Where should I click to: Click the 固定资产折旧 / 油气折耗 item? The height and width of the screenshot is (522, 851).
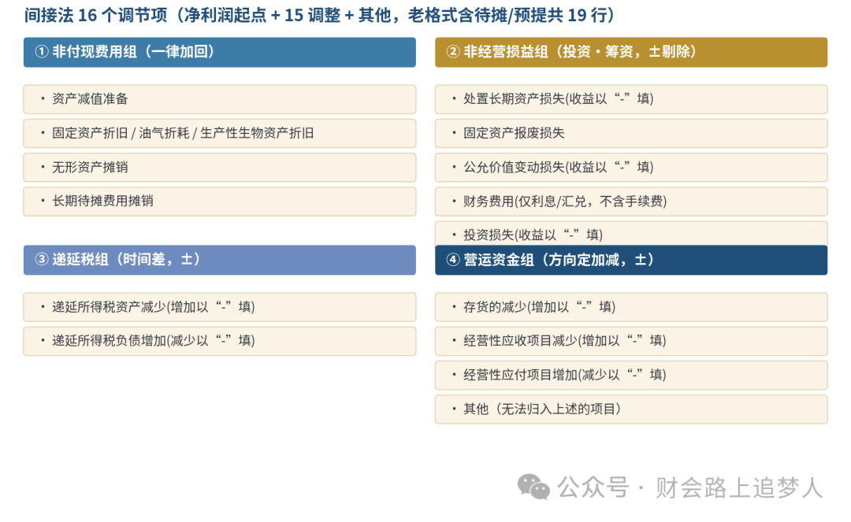[x=220, y=133]
